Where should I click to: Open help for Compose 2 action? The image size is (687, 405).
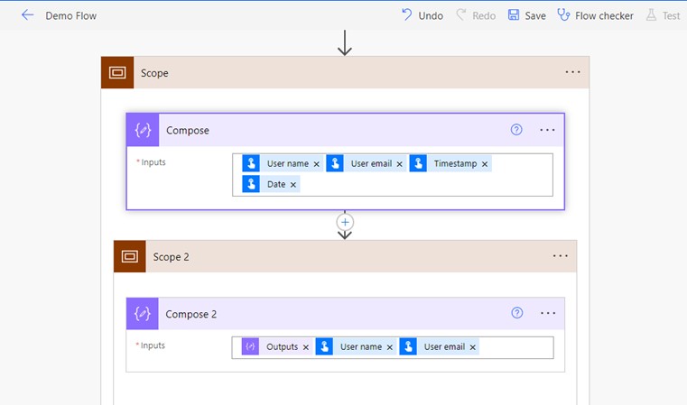[517, 313]
